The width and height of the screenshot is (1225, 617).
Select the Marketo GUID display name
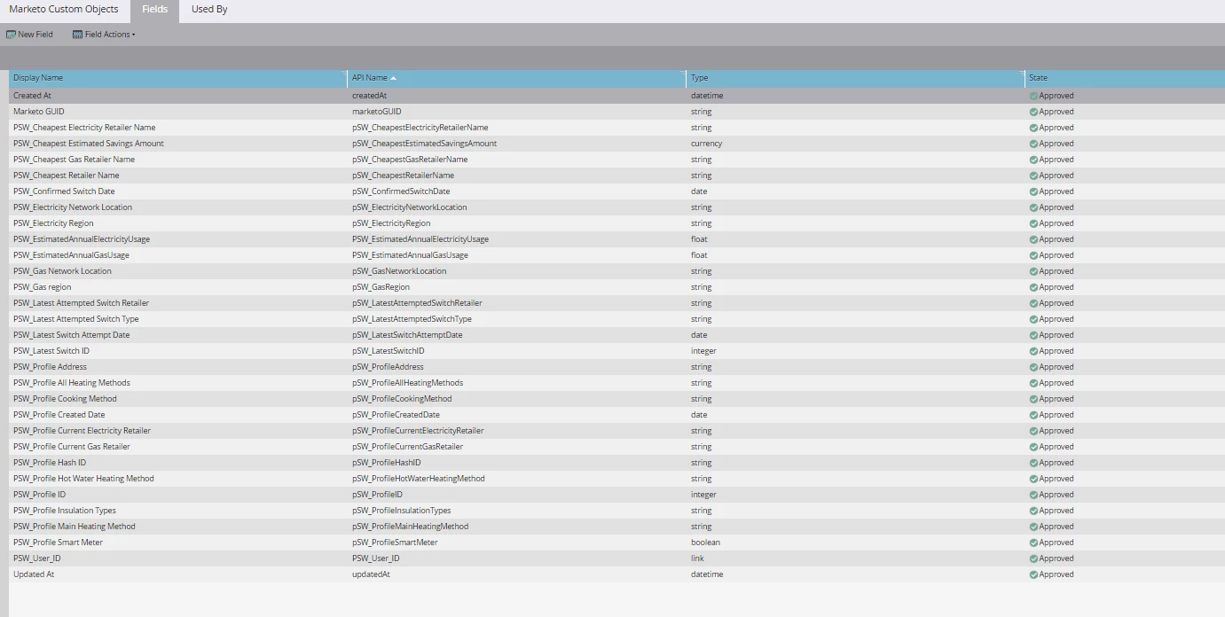point(39,112)
